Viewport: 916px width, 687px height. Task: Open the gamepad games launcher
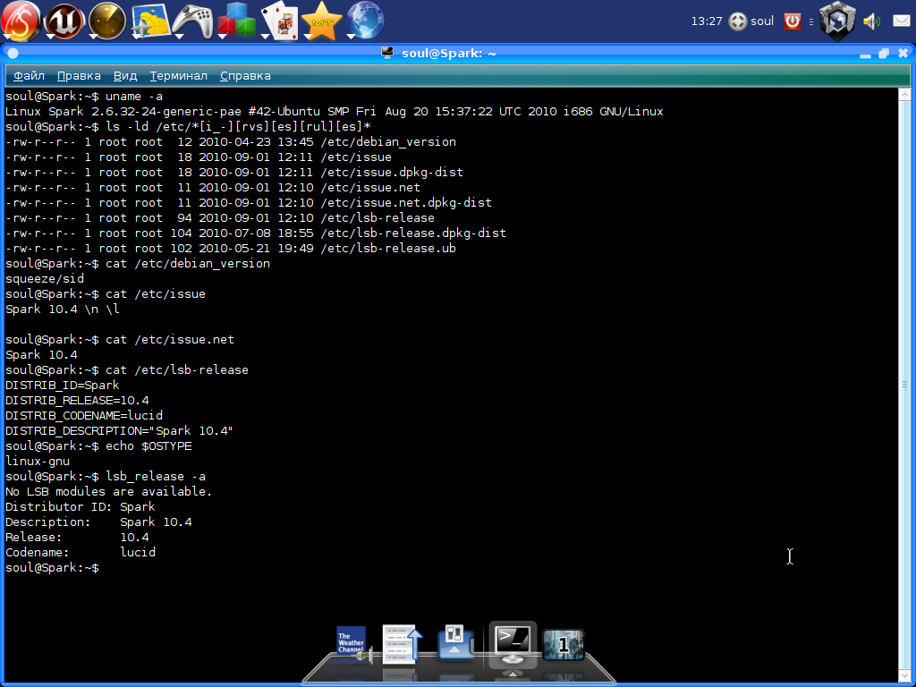[x=192, y=21]
